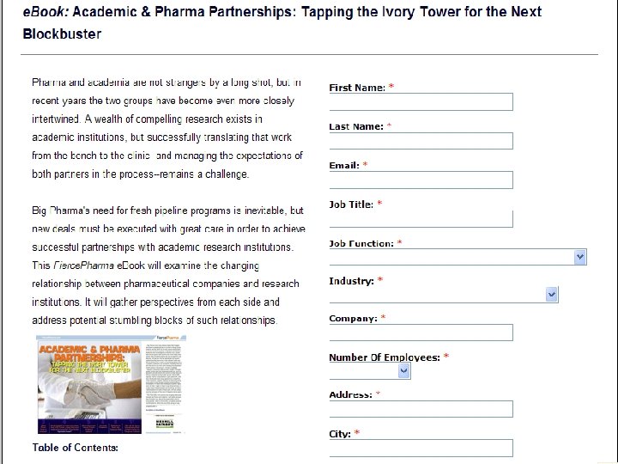Click the Company text field
This screenshot has width=618, height=464.
421,333
